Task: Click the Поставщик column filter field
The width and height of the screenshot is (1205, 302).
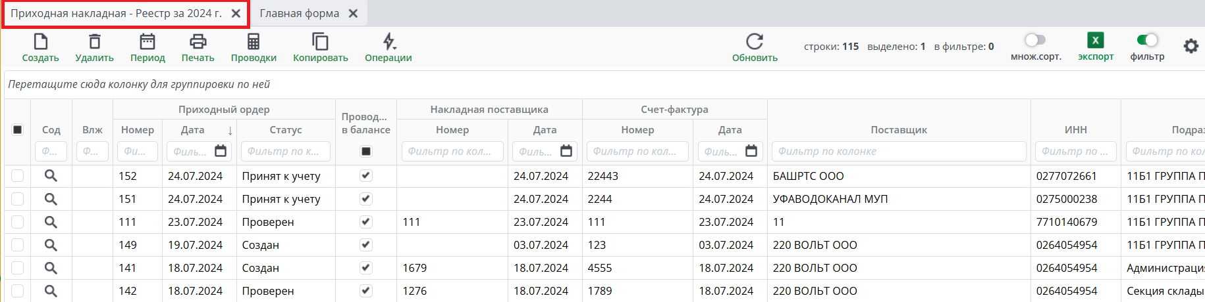Action: pyautogui.click(x=898, y=151)
